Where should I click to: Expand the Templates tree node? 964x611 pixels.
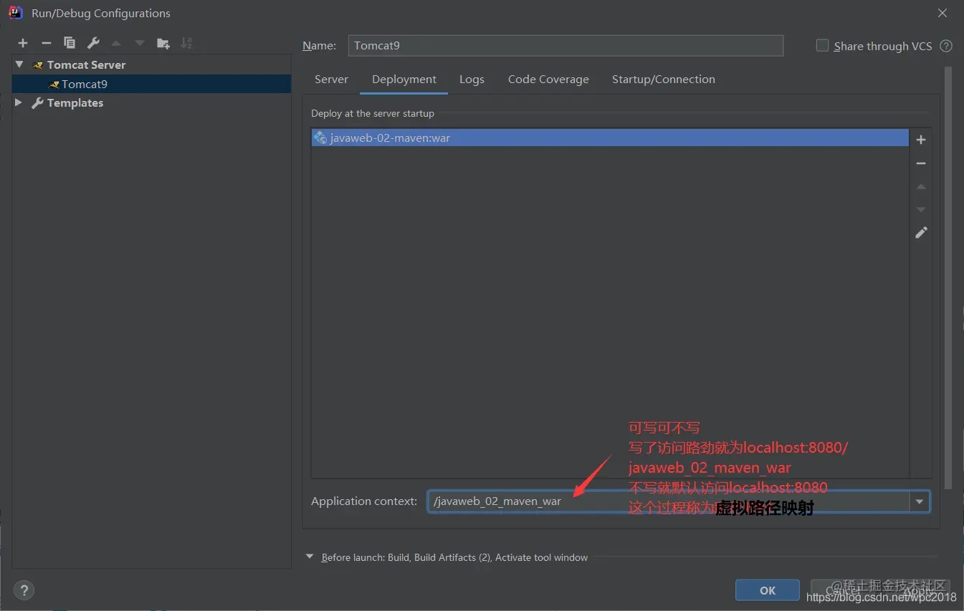[x=19, y=102]
